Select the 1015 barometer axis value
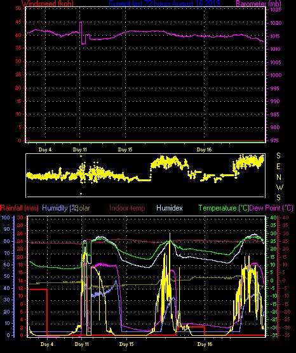 275,36
